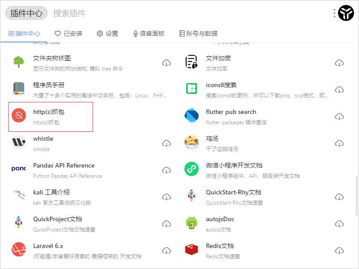Open the 鸡汤 plugin title
The width and height of the screenshot is (359, 269).
click(x=212, y=139)
